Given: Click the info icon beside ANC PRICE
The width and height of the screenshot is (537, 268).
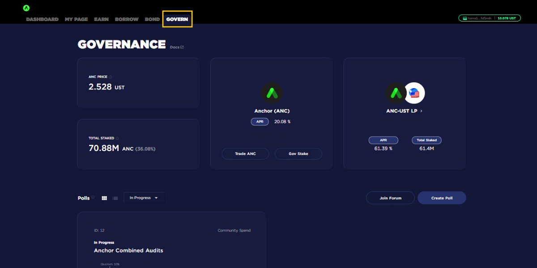Looking at the screenshot, I should click(110, 77).
